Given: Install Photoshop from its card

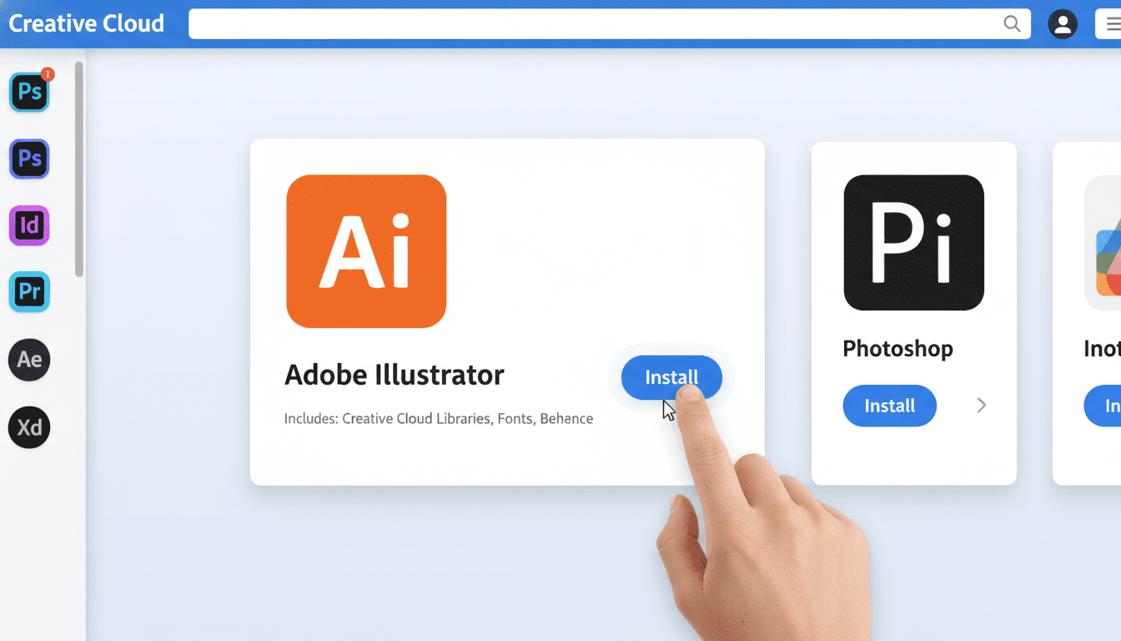Looking at the screenshot, I should tap(889, 406).
